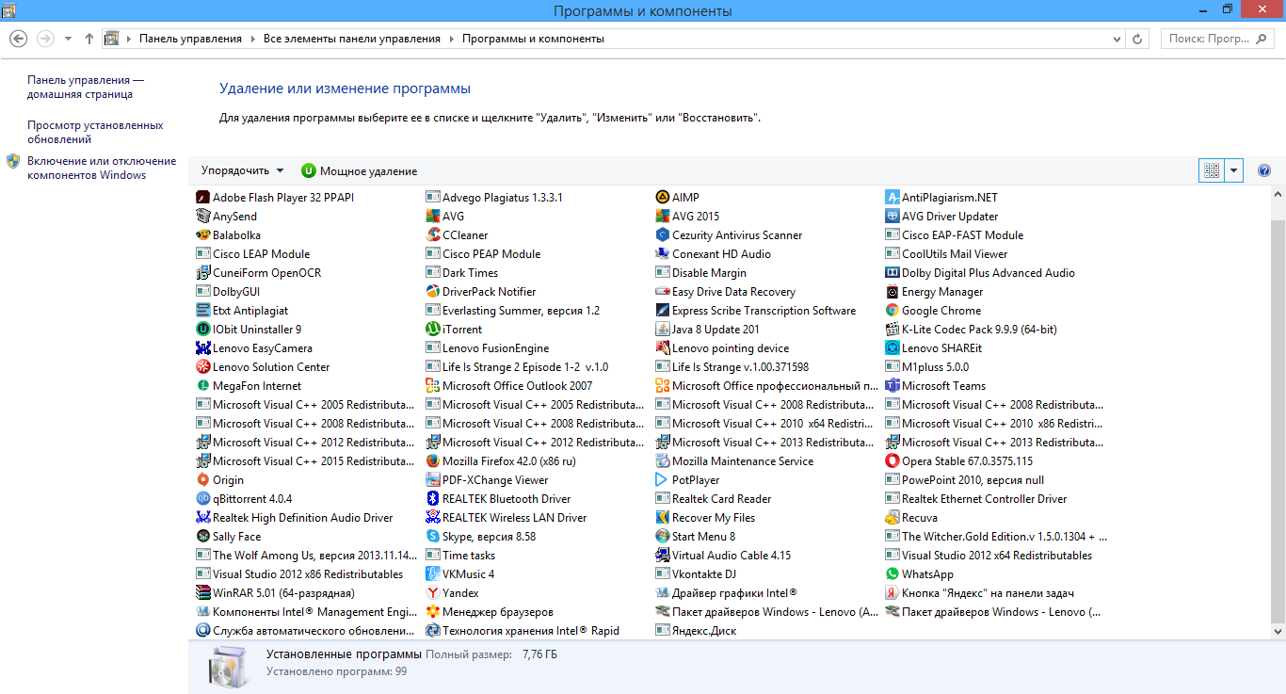Select the qBittorrent 4.0.4 icon
The image size is (1286, 694).
click(x=202, y=499)
